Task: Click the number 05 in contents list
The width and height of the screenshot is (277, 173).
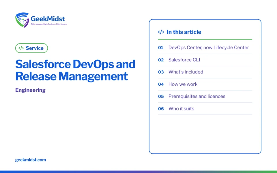Action: point(161,96)
